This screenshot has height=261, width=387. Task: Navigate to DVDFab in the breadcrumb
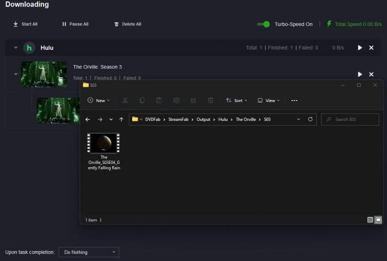click(153, 119)
